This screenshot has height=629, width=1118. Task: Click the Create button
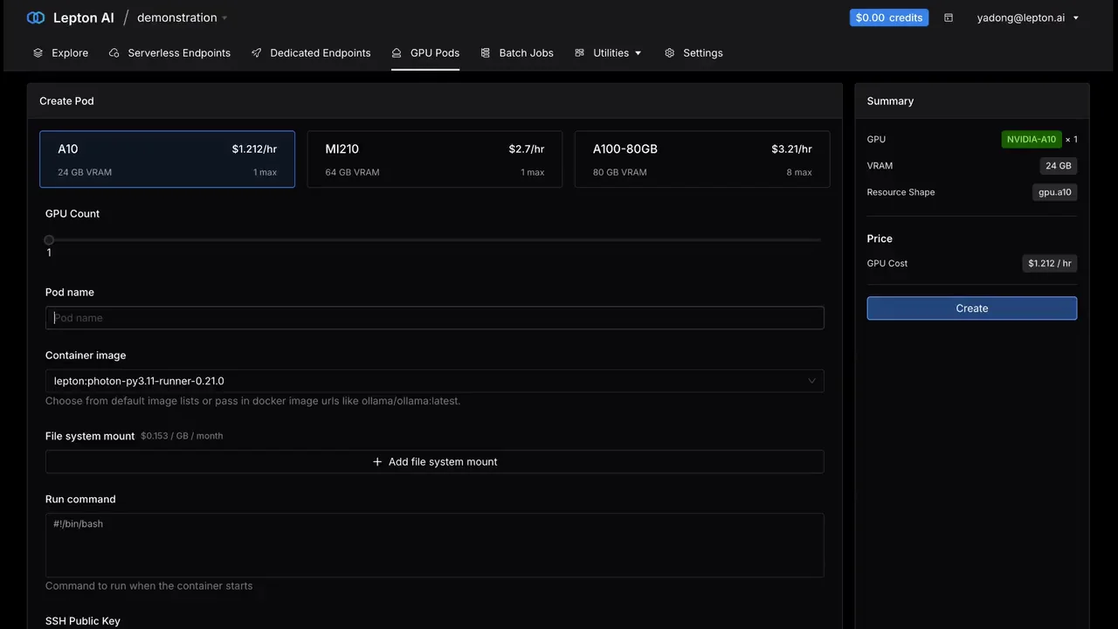click(971, 308)
